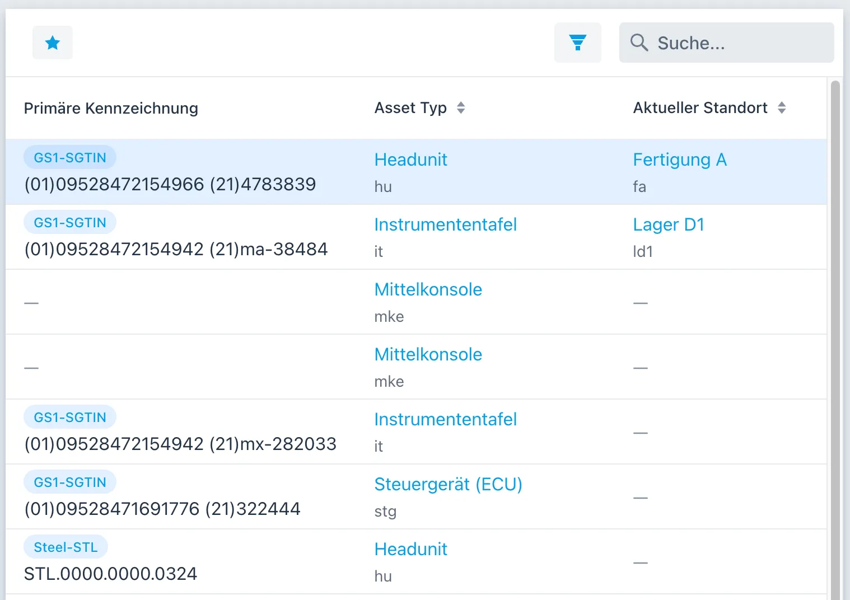Image resolution: width=850 pixels, height=600 pixels.
Task: Click the 'fa' location code
Action: click(x=639, y=186)
